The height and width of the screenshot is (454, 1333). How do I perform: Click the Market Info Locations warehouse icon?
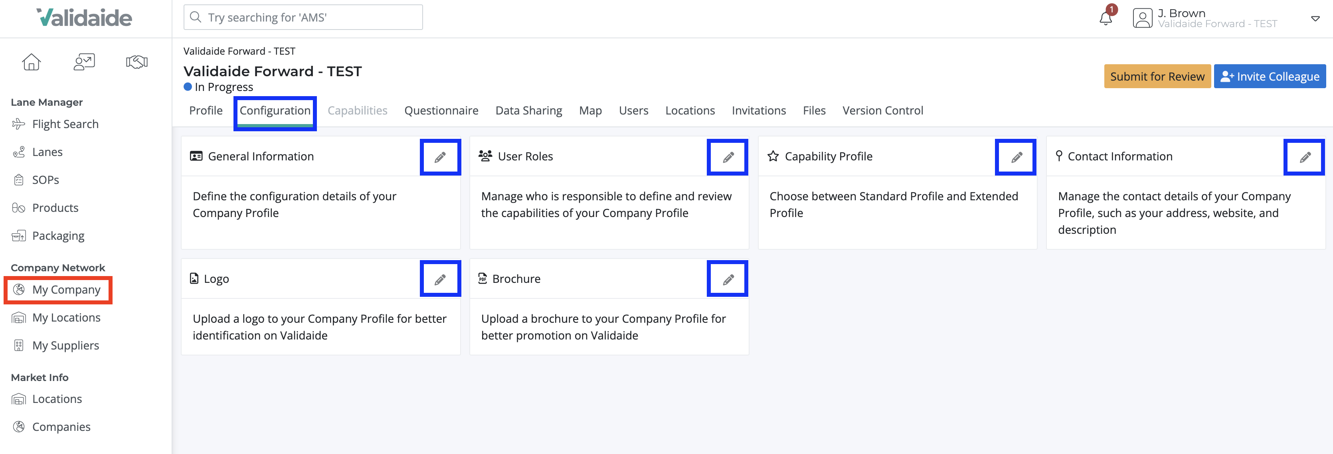pyautogui.click(x=19, y=399)
